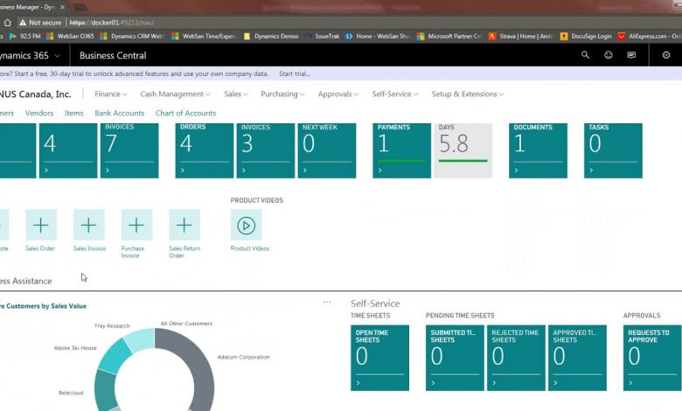Expand the Self-Service menu
682x411 pixels.
(x=394, y=94)
